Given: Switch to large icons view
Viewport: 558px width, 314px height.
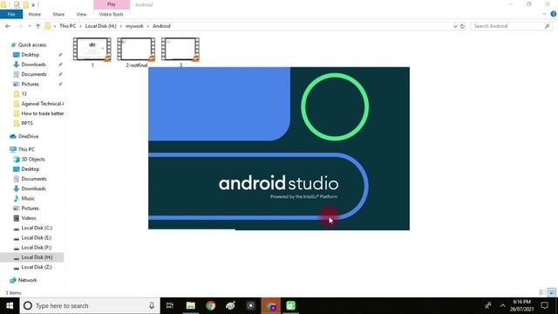Looking at the screenshot, I should 552,293.
